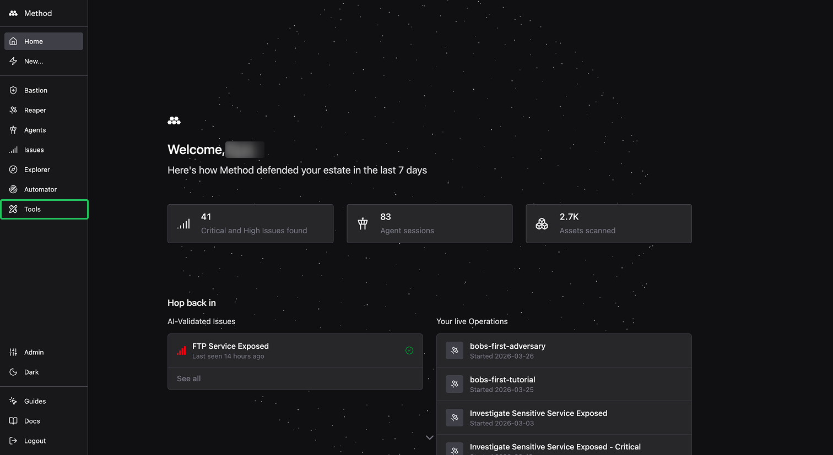
Task: Click the See all link under AI-Validated Issues
Action: coord(190,379)
